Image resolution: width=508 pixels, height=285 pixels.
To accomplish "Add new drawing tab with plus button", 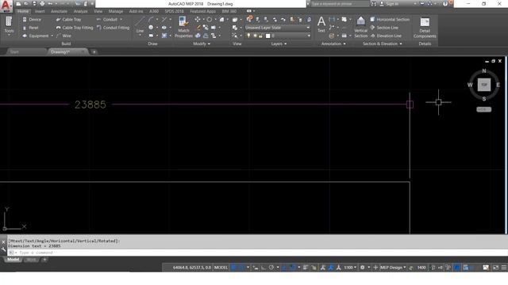I will (x=94, y=52).
